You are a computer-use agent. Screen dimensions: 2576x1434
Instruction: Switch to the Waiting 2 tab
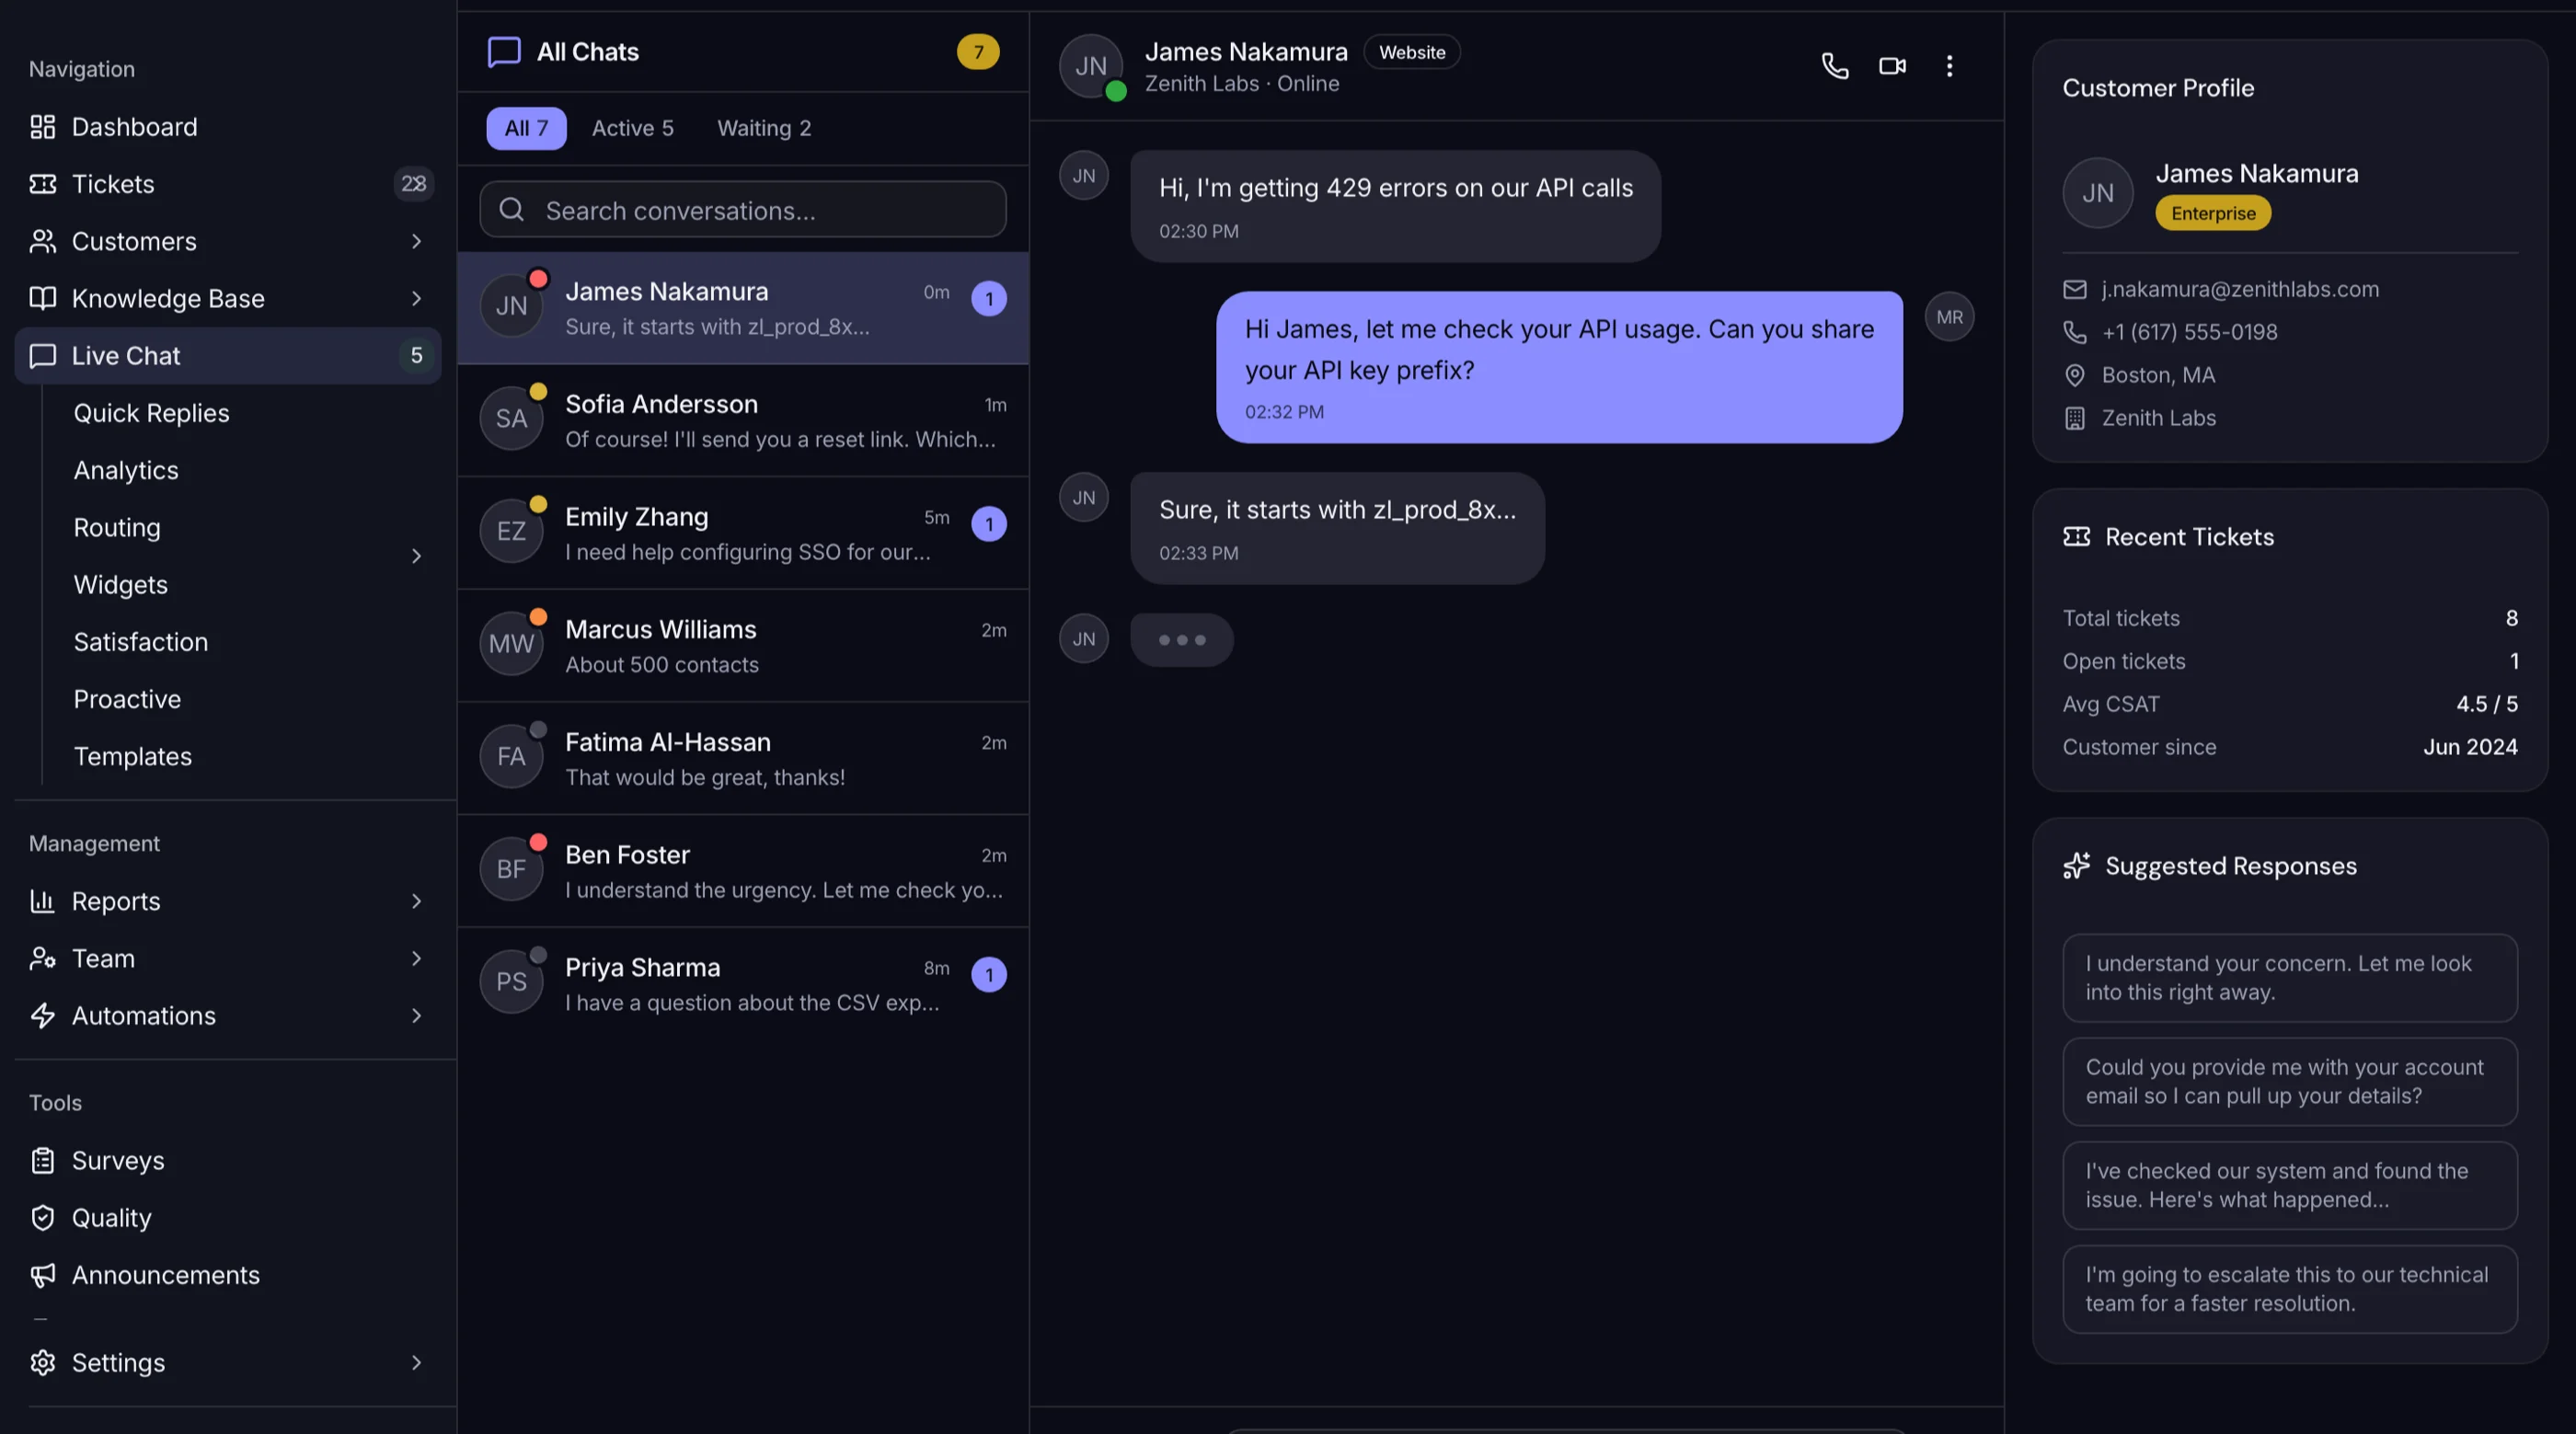pos(764,128)
